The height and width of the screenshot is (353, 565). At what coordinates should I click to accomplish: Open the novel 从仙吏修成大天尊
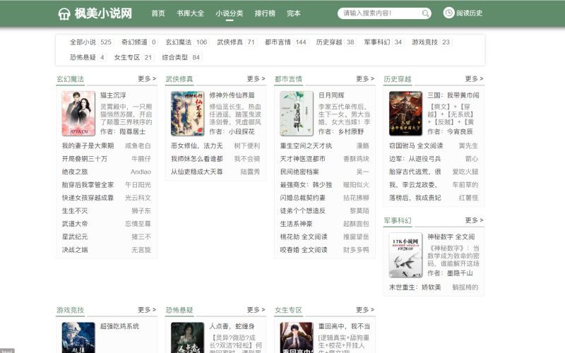pos(197,172)
